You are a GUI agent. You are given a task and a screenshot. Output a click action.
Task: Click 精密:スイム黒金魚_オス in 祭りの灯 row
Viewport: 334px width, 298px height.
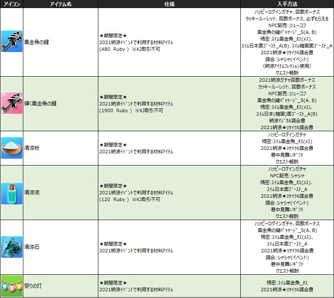coord(287,283)
